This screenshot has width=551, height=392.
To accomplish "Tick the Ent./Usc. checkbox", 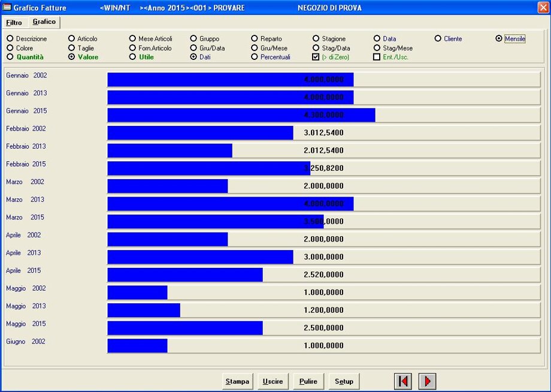I will [377, 57].
